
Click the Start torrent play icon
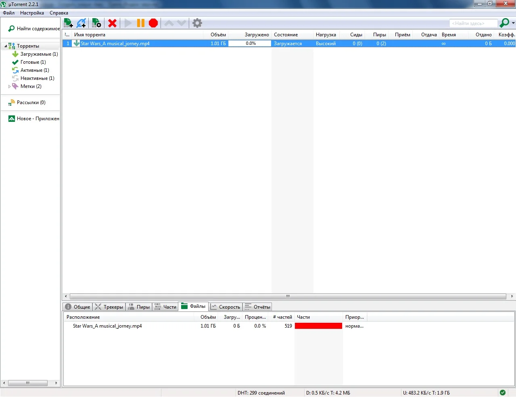pyautogui.click(x=128, y=23)
